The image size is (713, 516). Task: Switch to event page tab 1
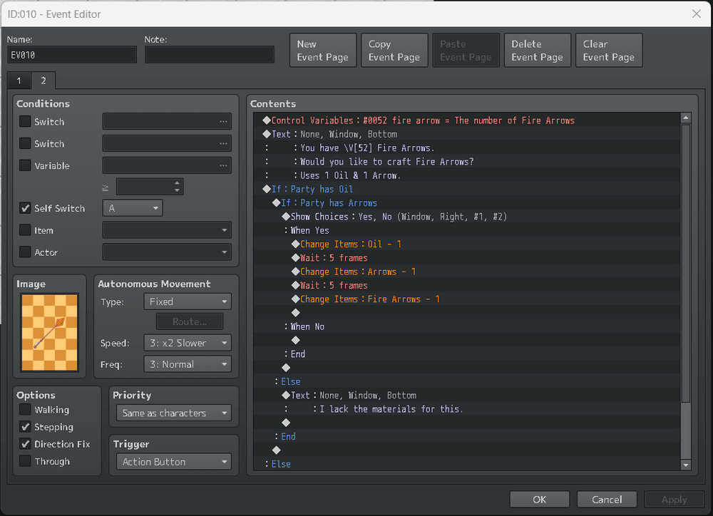point(19,81)
